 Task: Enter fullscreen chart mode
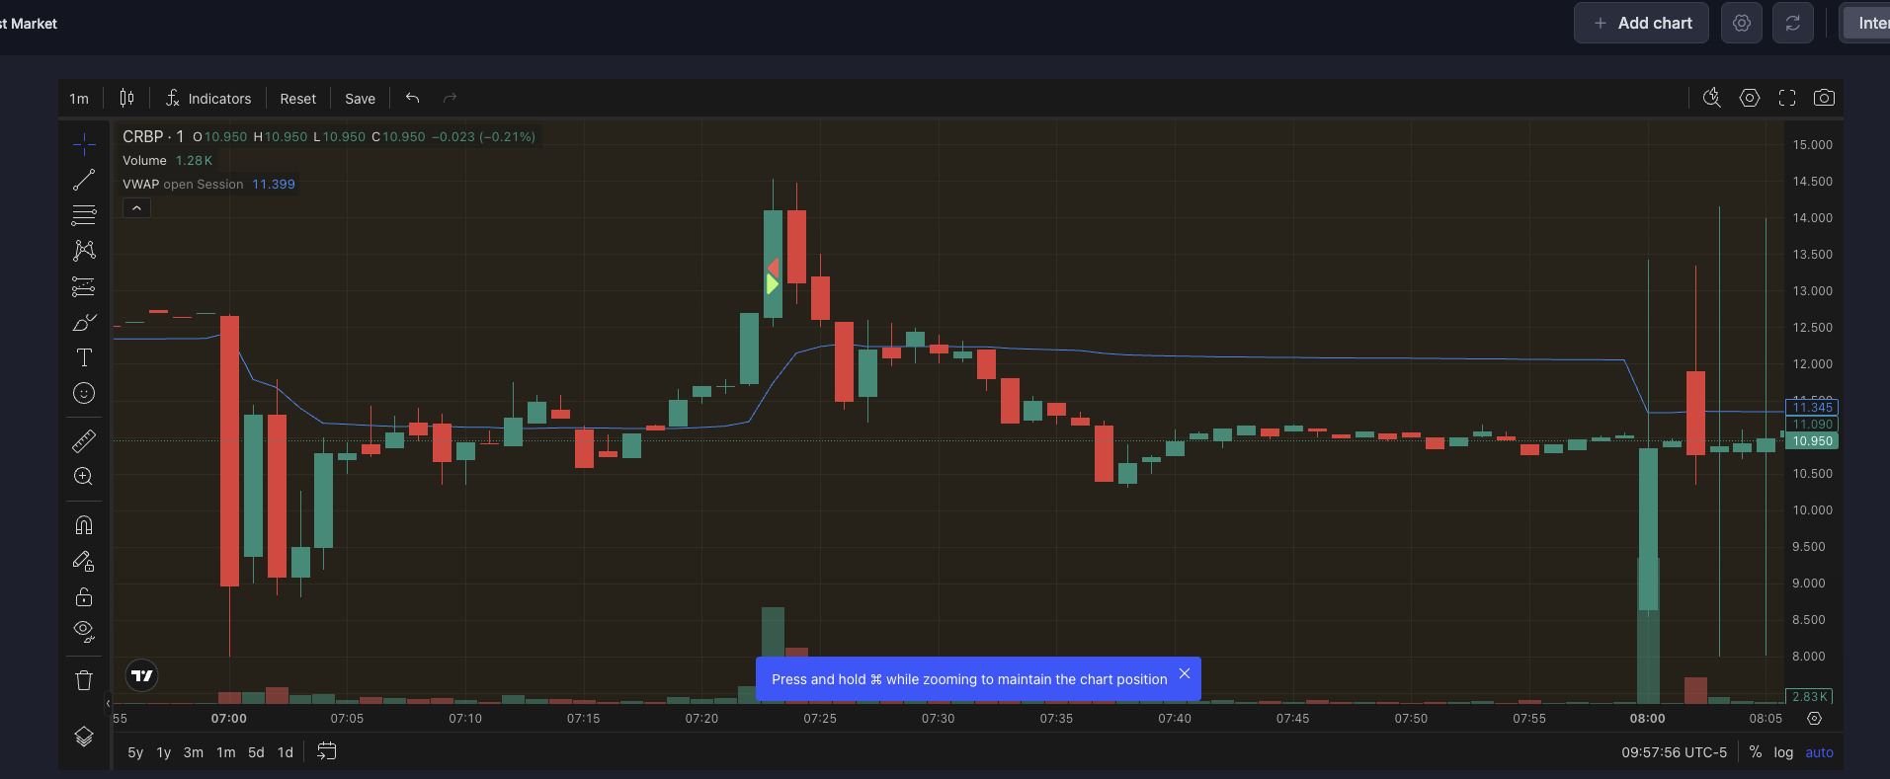click(x=1786, y=98)
